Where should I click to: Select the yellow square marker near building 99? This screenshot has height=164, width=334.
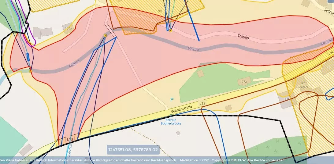click(x=171, y=30)
